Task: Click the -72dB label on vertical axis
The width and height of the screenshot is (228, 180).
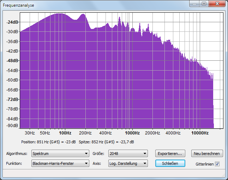Action: [x=12, y=100]
